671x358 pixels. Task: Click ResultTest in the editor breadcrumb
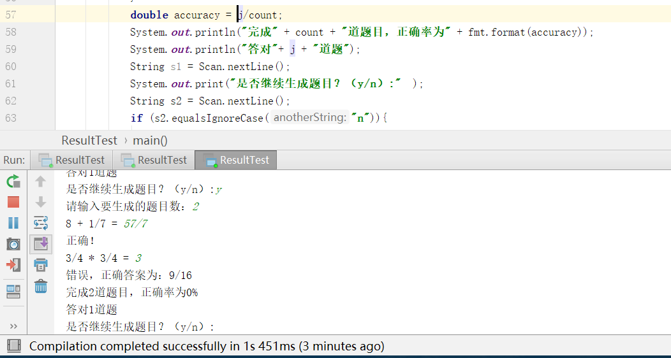click(89, 141)
